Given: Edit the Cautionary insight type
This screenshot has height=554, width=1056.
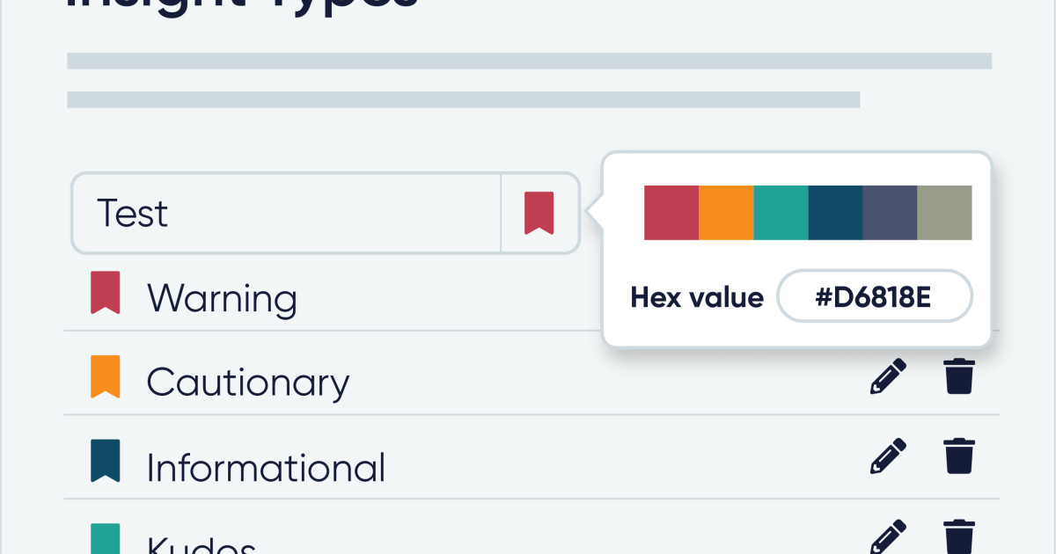Looking at the screenshot, I should [x=888, y=376].
